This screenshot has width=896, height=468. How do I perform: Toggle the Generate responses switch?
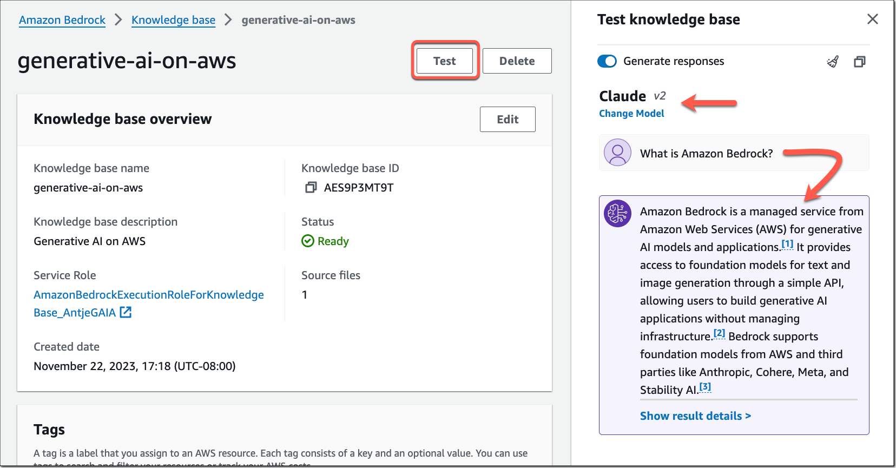tap(607, 61)
